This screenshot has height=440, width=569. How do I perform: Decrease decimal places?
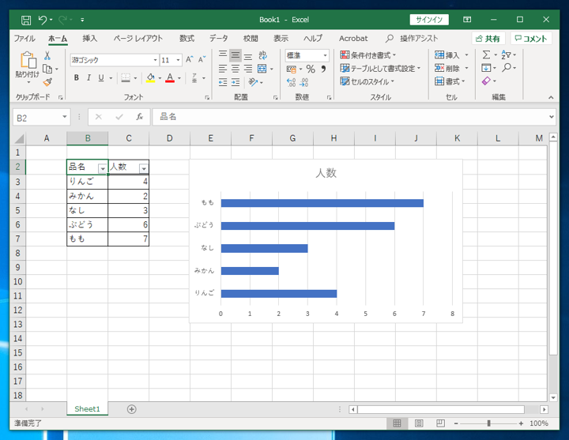point(304,83)
